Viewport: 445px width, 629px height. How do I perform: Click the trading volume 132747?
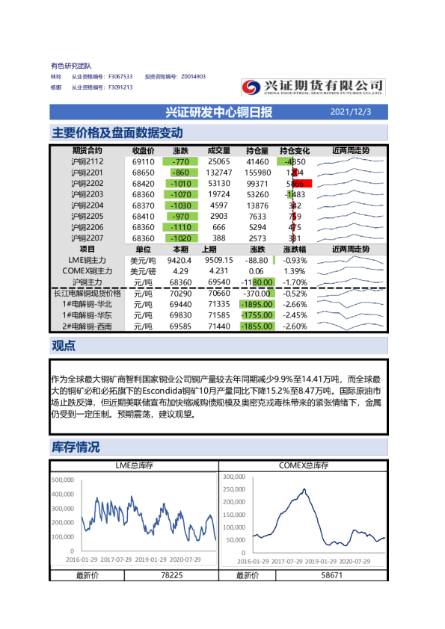point(219,173)
